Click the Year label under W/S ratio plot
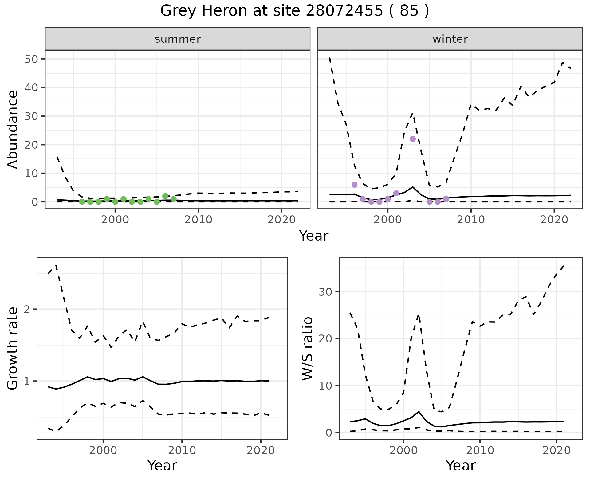 pos(461,466)
